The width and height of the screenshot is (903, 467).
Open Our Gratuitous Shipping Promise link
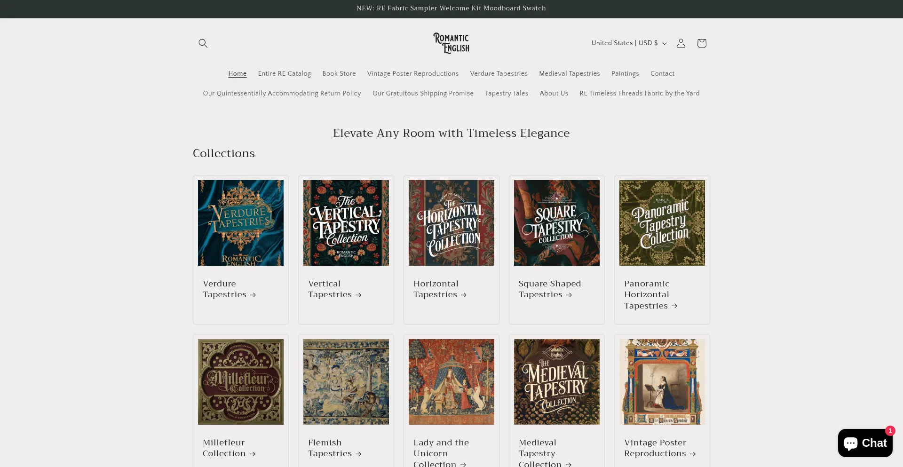(x=423, y=94)
